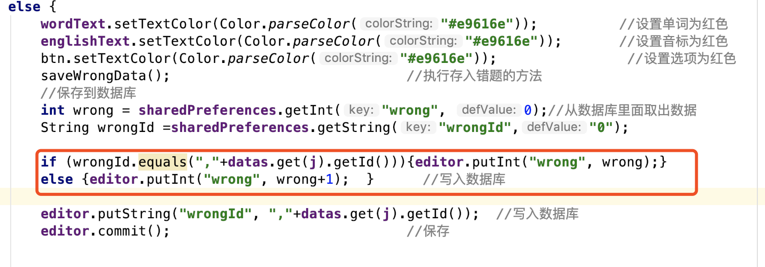Click the editor.commit() statement
The image size is (765, 267).
[x=105, y=231]
